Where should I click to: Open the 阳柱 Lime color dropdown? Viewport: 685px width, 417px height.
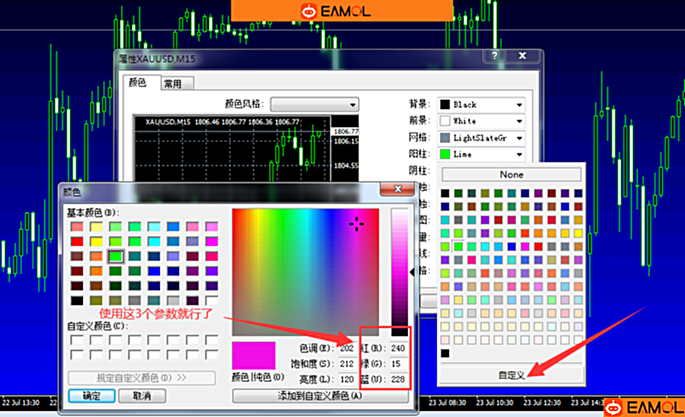481,154
